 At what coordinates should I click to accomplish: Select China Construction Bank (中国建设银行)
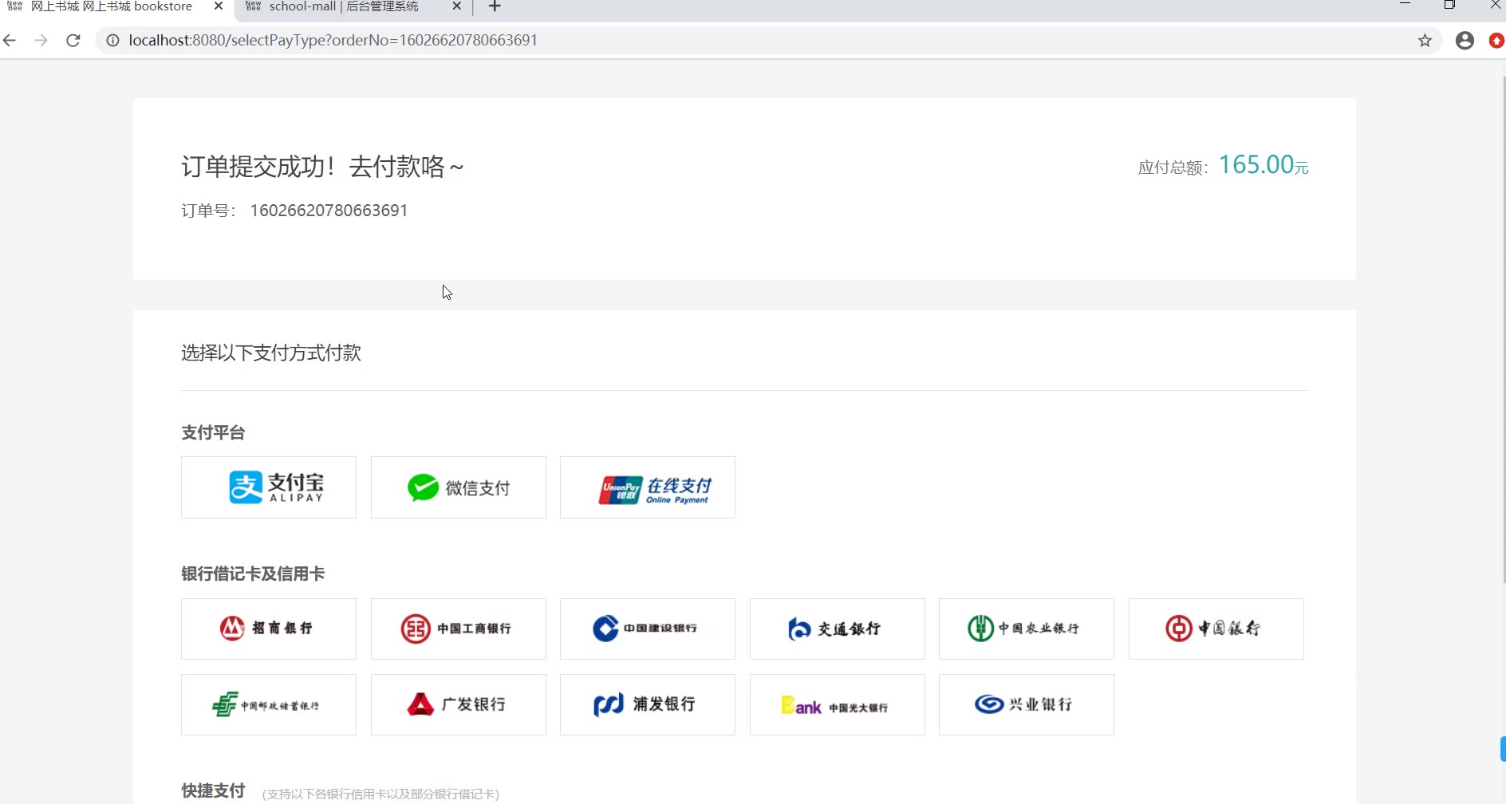(x=648, y=629)
